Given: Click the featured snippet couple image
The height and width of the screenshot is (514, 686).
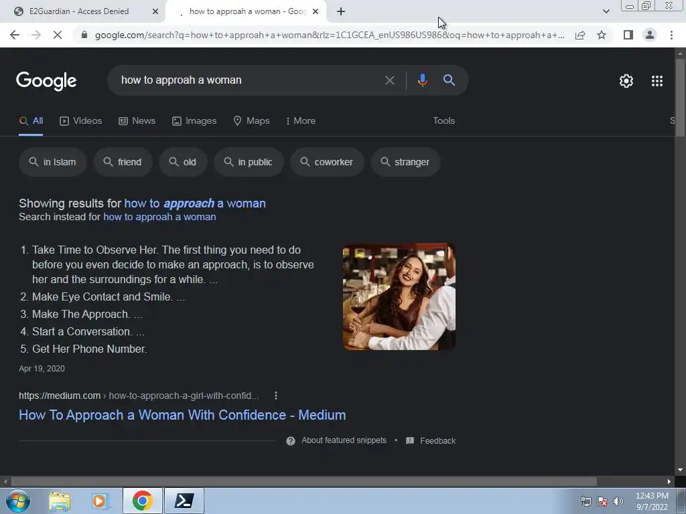Looking at the screenshot, I should tap(399, 296).
